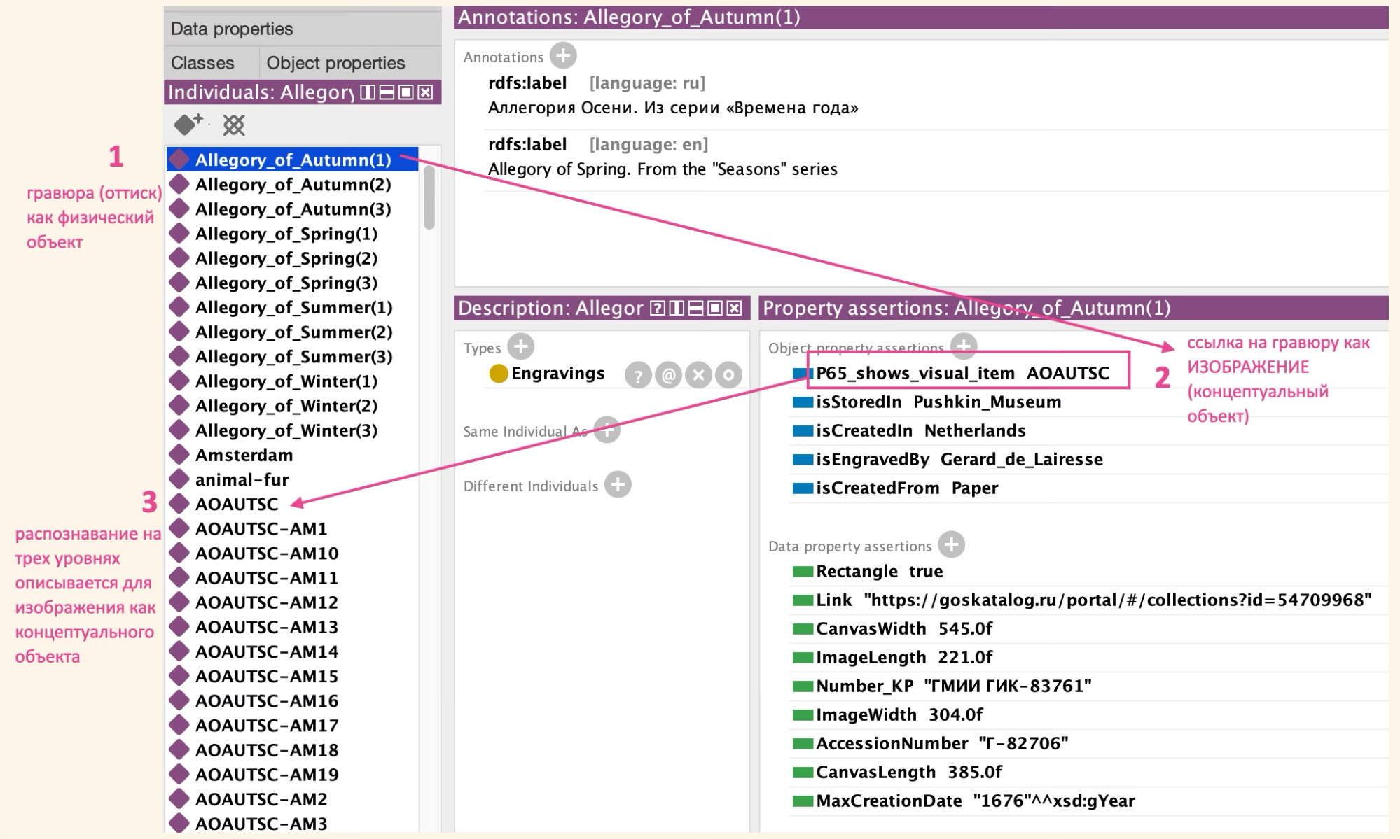Select the AOAUTSC individual in list
1400x839 pixels.
point(237,504)
